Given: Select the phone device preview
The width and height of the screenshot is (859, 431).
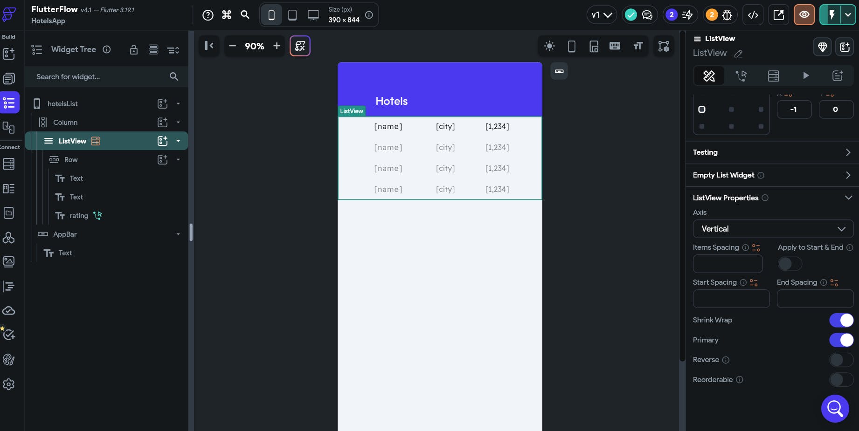Looking at the screenshot, I should pyautogui.click(x=271, y=15).
